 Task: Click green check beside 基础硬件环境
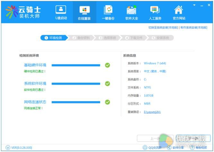pyautogui.click(x=107, y=65)
